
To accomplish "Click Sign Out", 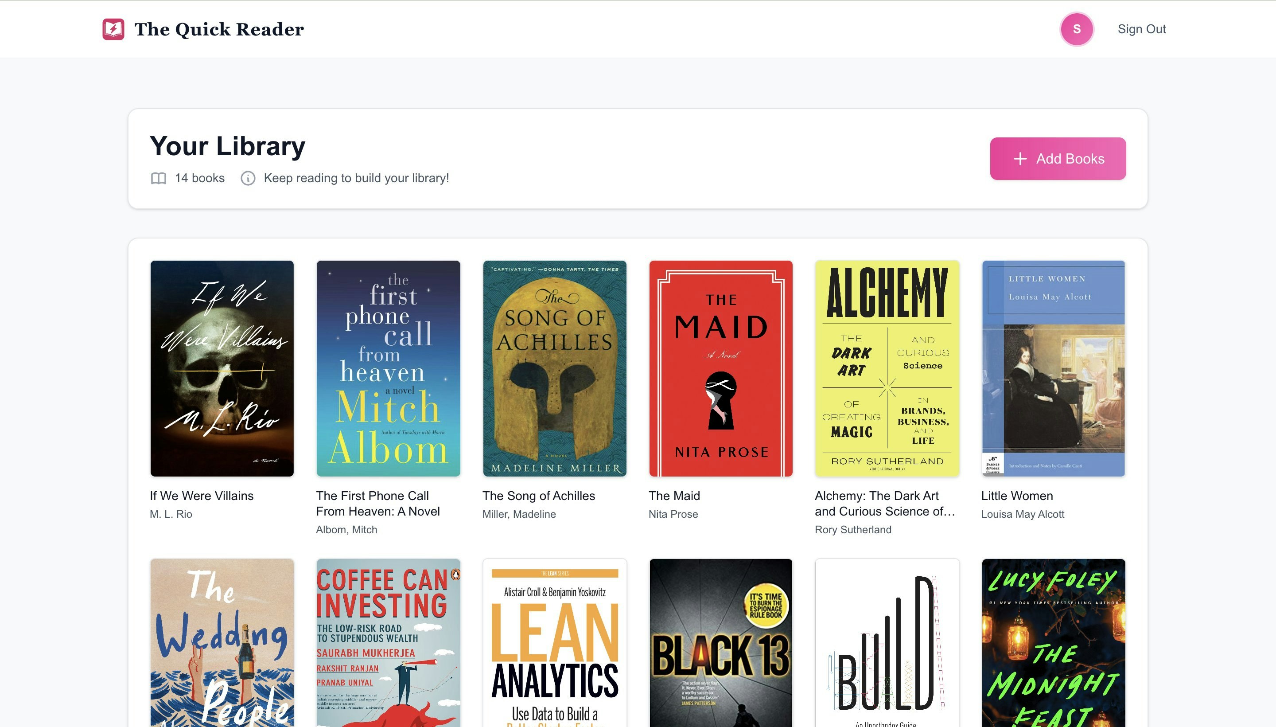I will (1141, 29).
